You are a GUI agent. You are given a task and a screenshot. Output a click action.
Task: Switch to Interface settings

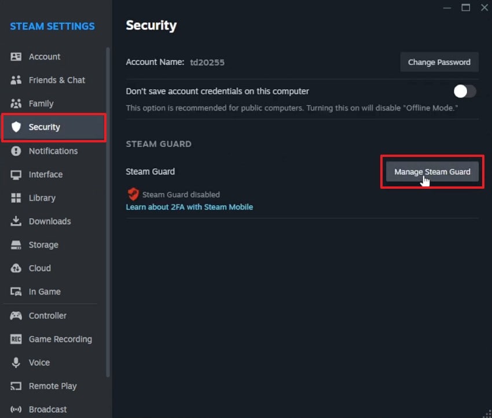click(x=53, y=174)
